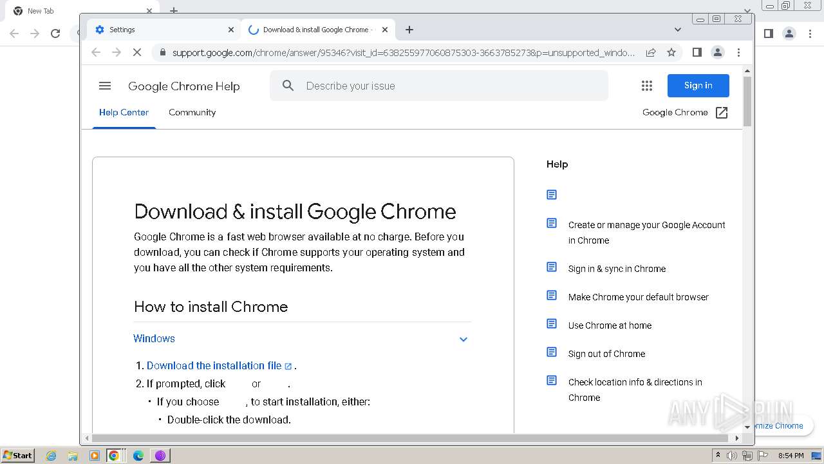This screenshot has height=464, width=824.
Task: Open Make Chrome your default browser article
Action: [638, 297]
